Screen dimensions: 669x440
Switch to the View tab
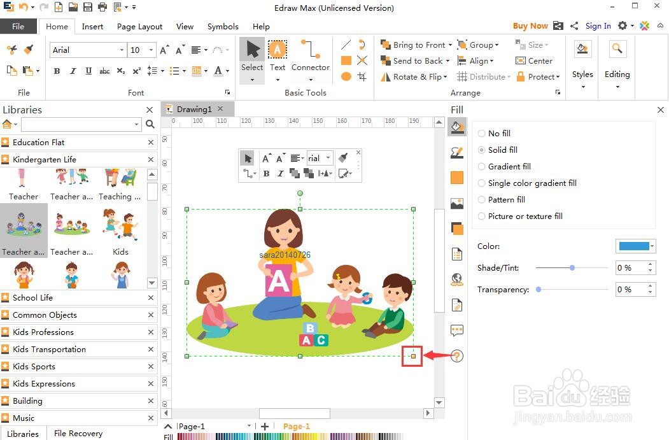[185, 27]
